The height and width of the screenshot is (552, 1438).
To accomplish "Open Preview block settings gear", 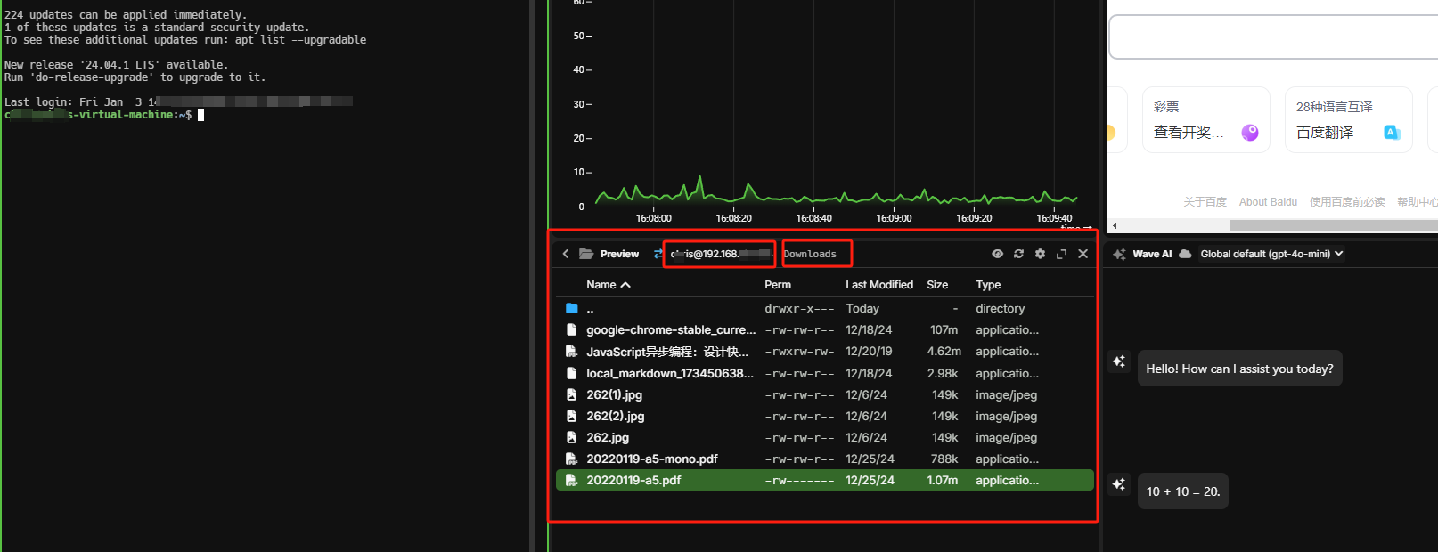I will point(1040,254).
